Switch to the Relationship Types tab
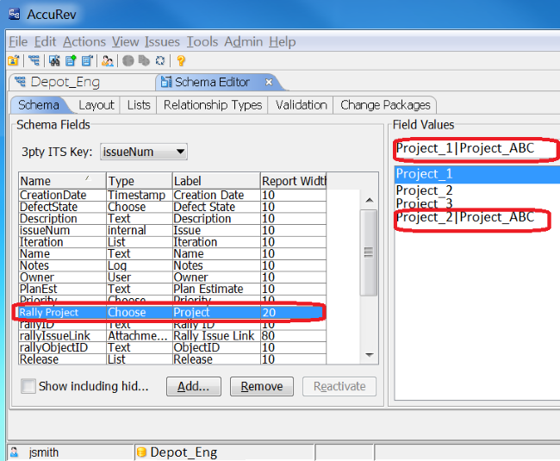This screenshot has width=560, height=461. pos(212,105)
